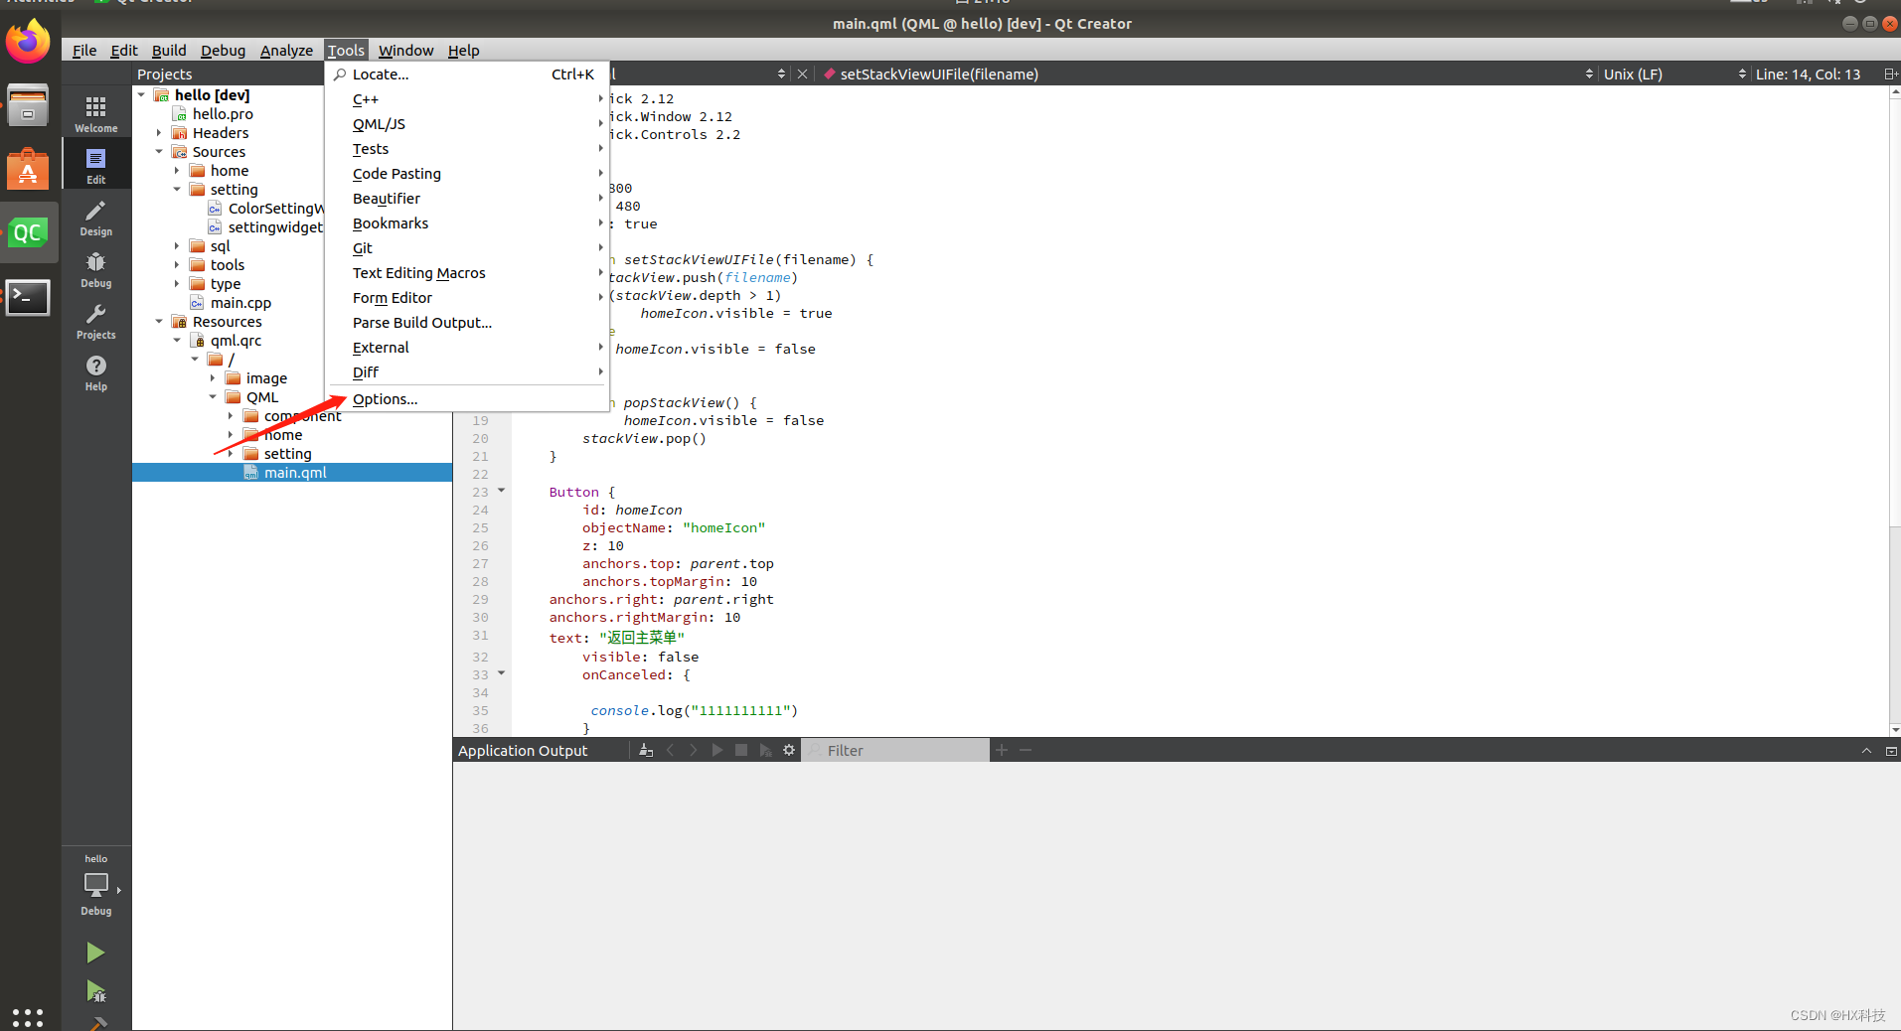The height and width of the screenshot is (1031, 1901).
Task: Select main.cpp in Sources
Action: (x=240, y=303)
